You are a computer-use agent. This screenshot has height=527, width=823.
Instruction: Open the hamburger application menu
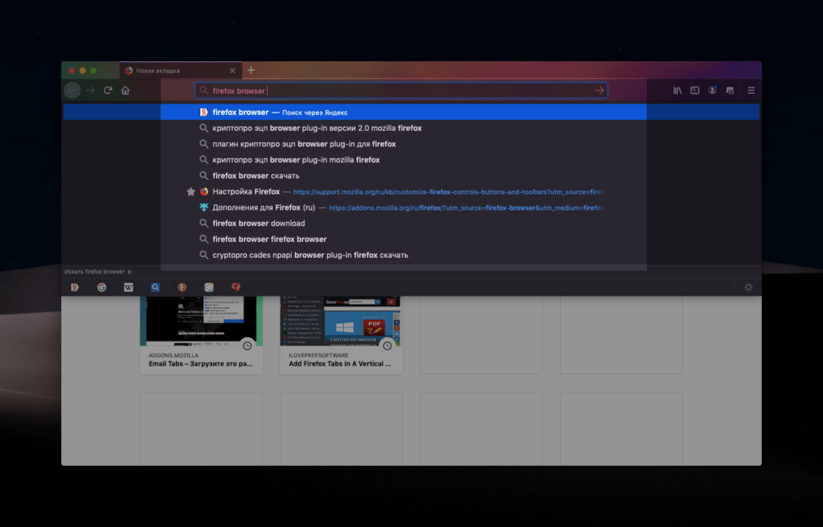coord(751,90)
